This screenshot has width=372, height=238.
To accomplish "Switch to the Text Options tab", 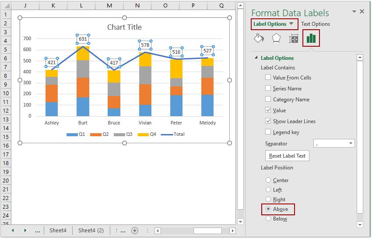I will (316, 24).
